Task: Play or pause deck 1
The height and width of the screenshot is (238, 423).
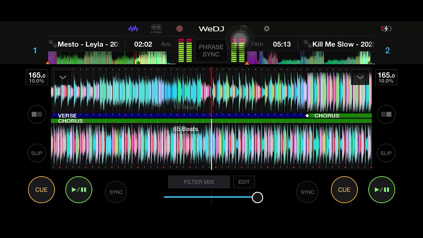Action: coord(79,190)
